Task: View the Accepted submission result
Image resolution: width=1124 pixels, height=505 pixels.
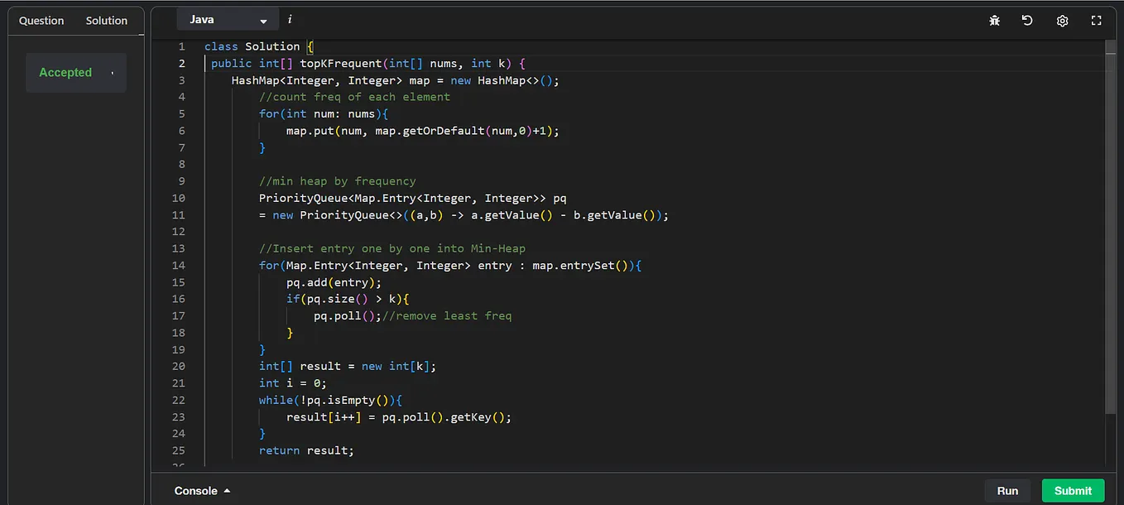Action: pos(65,73)
